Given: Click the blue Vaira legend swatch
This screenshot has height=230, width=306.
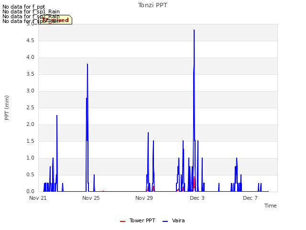Looking at the screenshot, I should coord(165,221).
